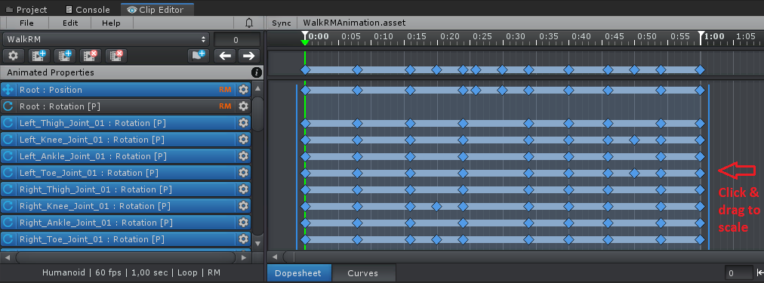Click the jump-to-start icon at bottom right
The height and width of the screenshot is (283, 764).
[760, 273]
